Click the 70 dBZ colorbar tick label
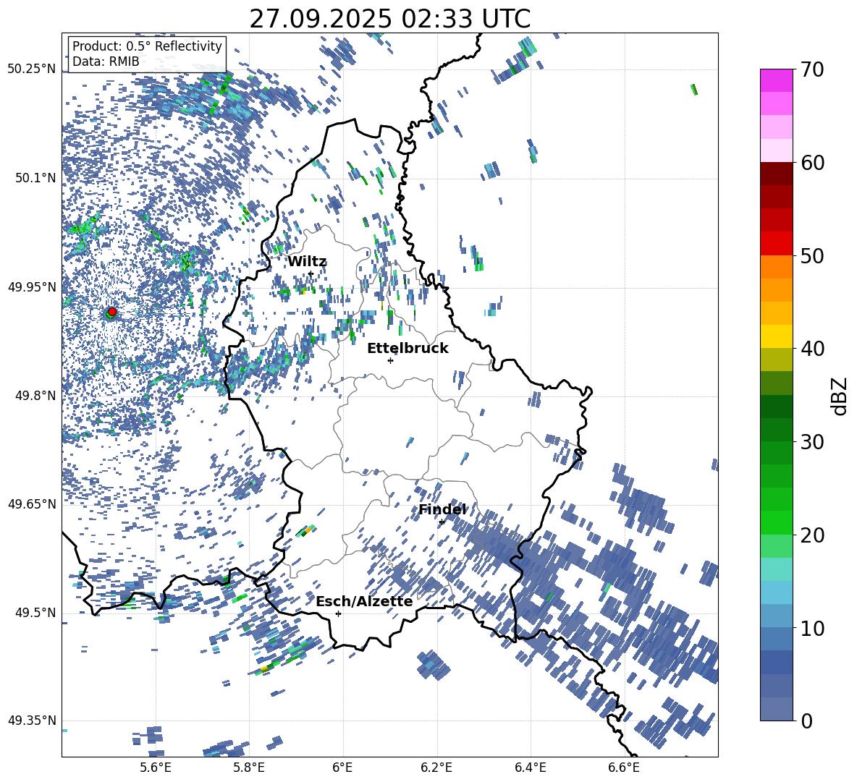This screenshot has width=857, height=782. click(813, 69)
